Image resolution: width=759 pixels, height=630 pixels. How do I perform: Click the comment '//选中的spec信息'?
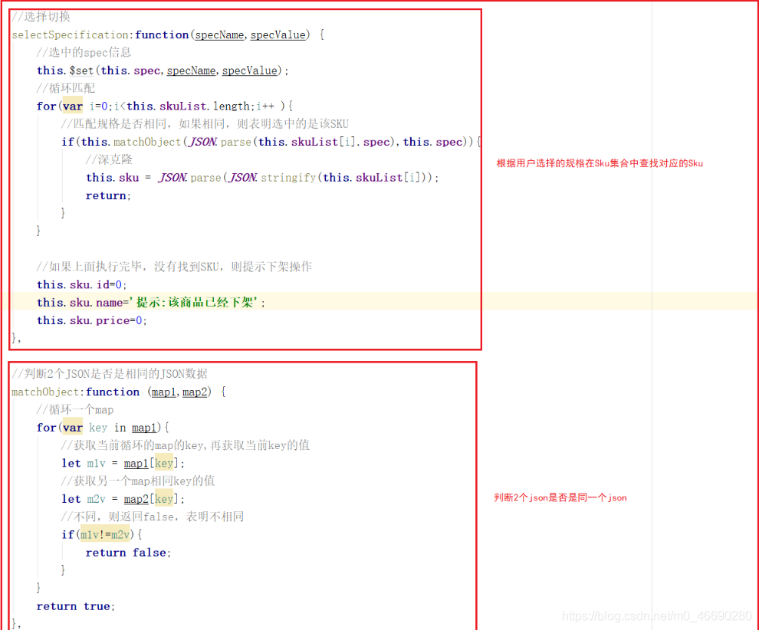tap(84, 52)
